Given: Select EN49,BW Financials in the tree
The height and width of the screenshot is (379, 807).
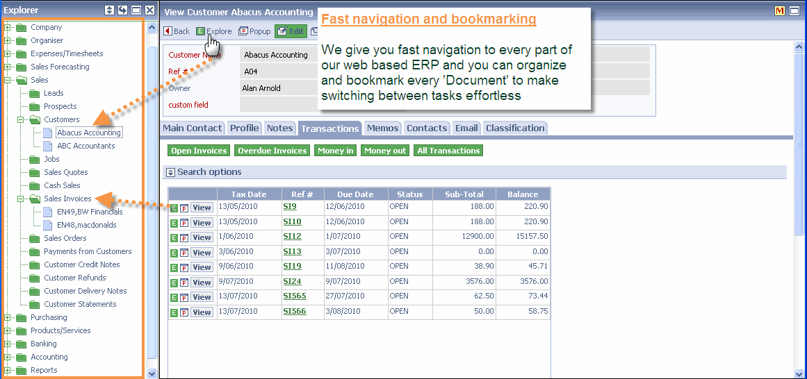Looking at the screenshot, I should click(x=90, y=212).
